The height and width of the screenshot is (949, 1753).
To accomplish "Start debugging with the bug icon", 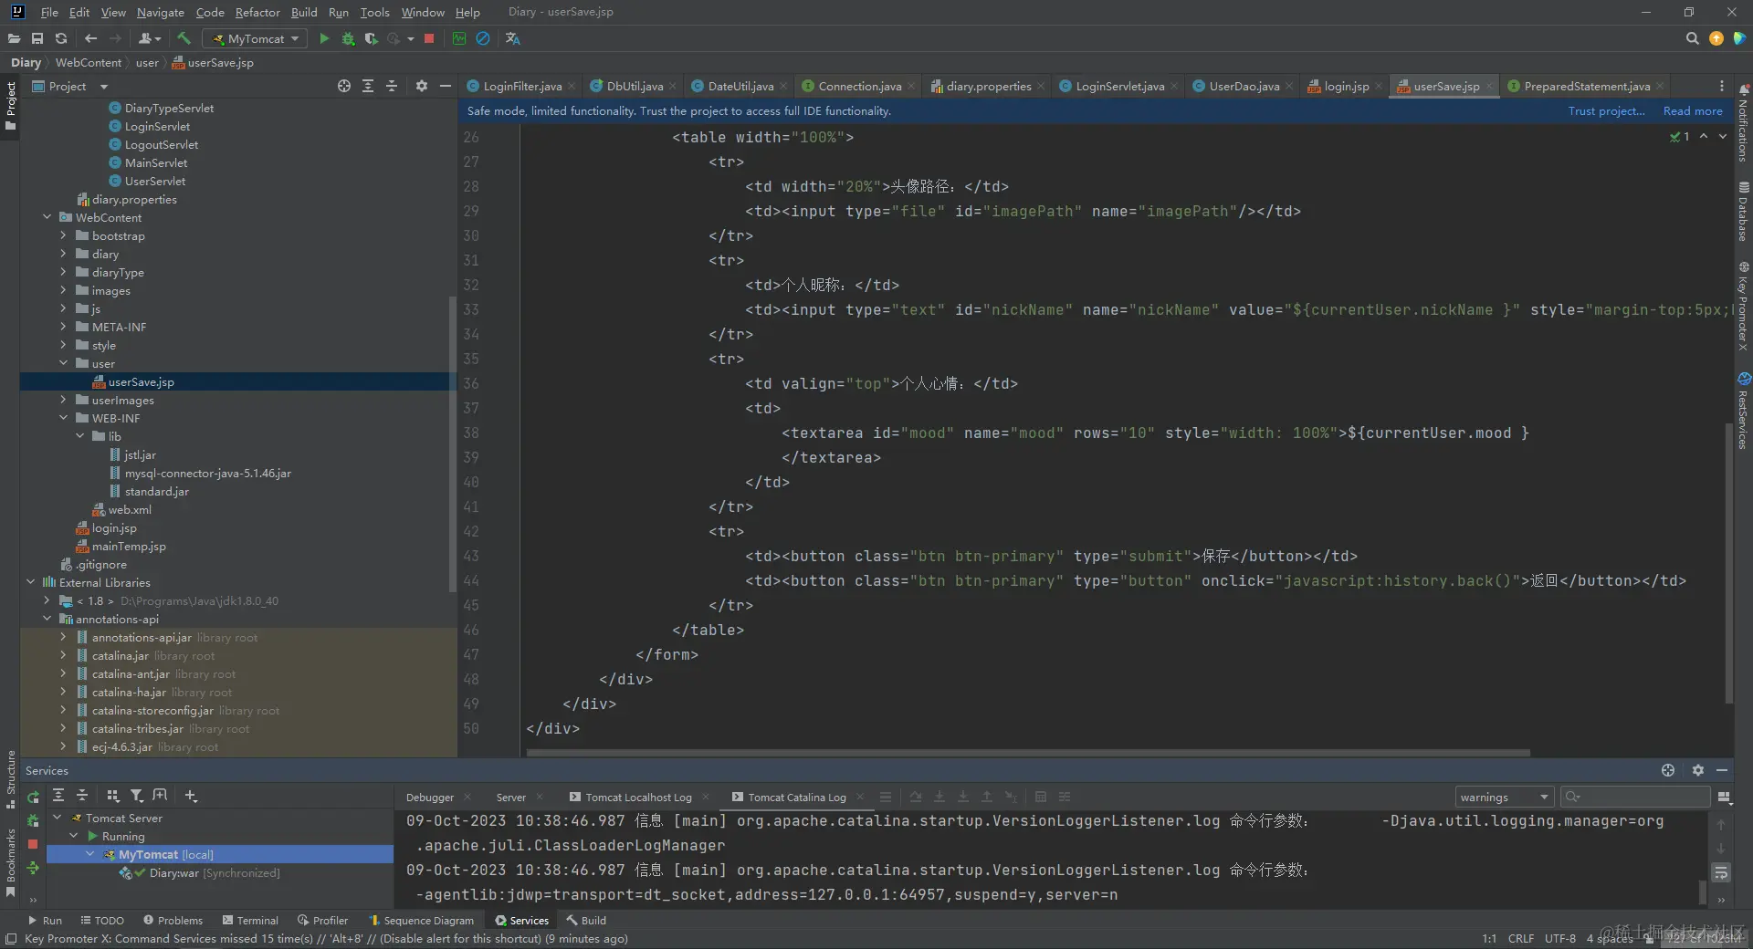I will click(x=348, y=38).
